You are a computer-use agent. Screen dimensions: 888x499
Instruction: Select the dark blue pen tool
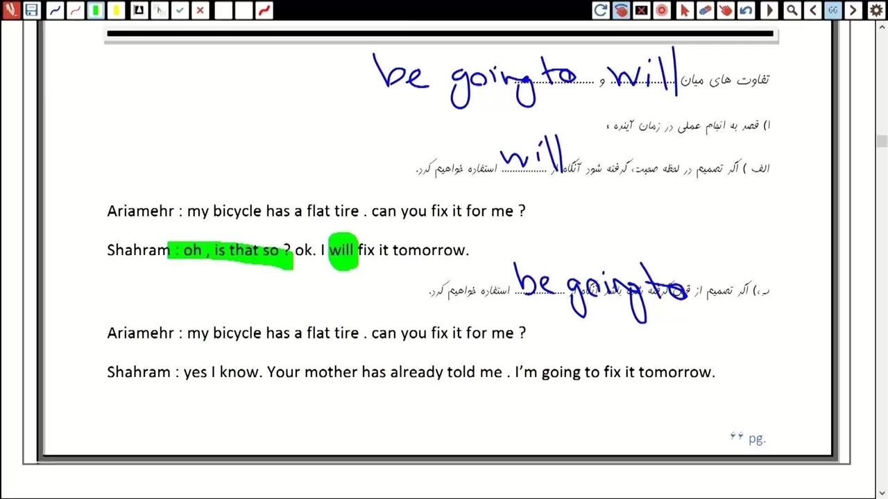click(x=55, y=10)
